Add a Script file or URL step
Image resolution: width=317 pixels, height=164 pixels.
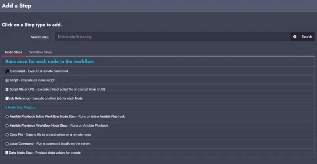[x=158, y=89]
